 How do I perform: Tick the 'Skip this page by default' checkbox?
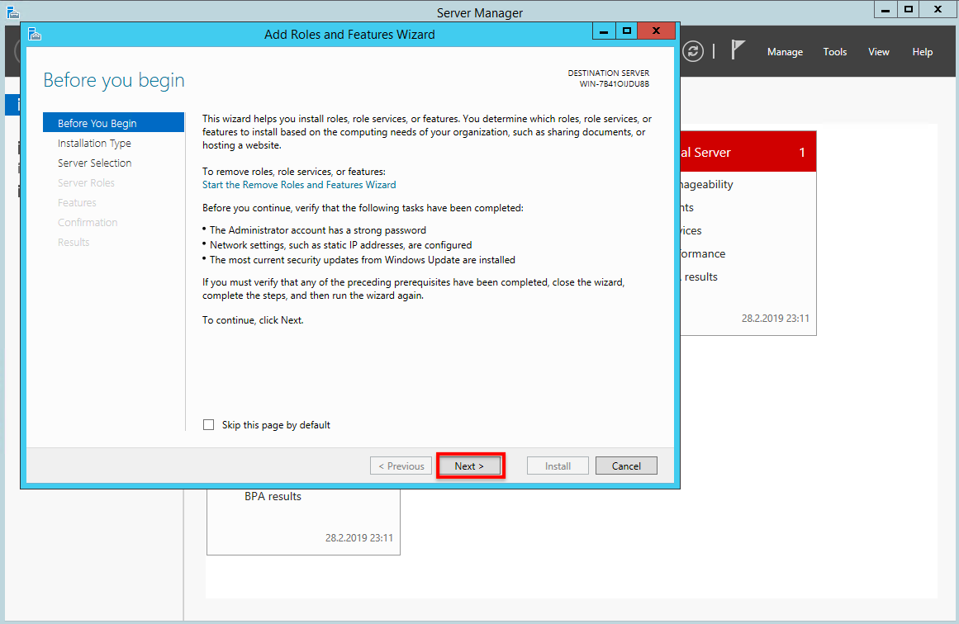(x=208, y=425)
